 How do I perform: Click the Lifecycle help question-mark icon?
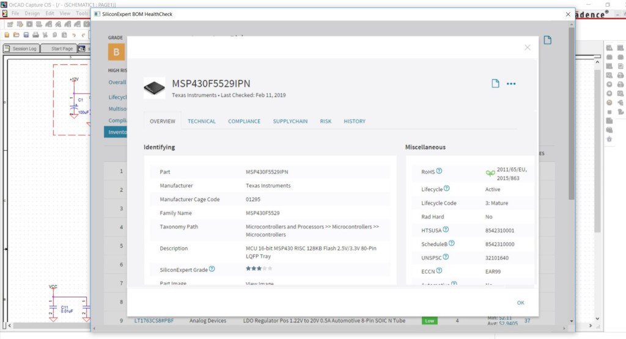pos(446,189)
